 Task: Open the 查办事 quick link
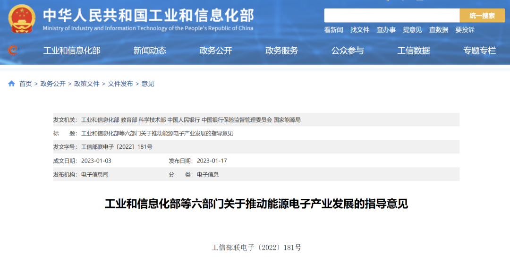[x=386, y=30]
